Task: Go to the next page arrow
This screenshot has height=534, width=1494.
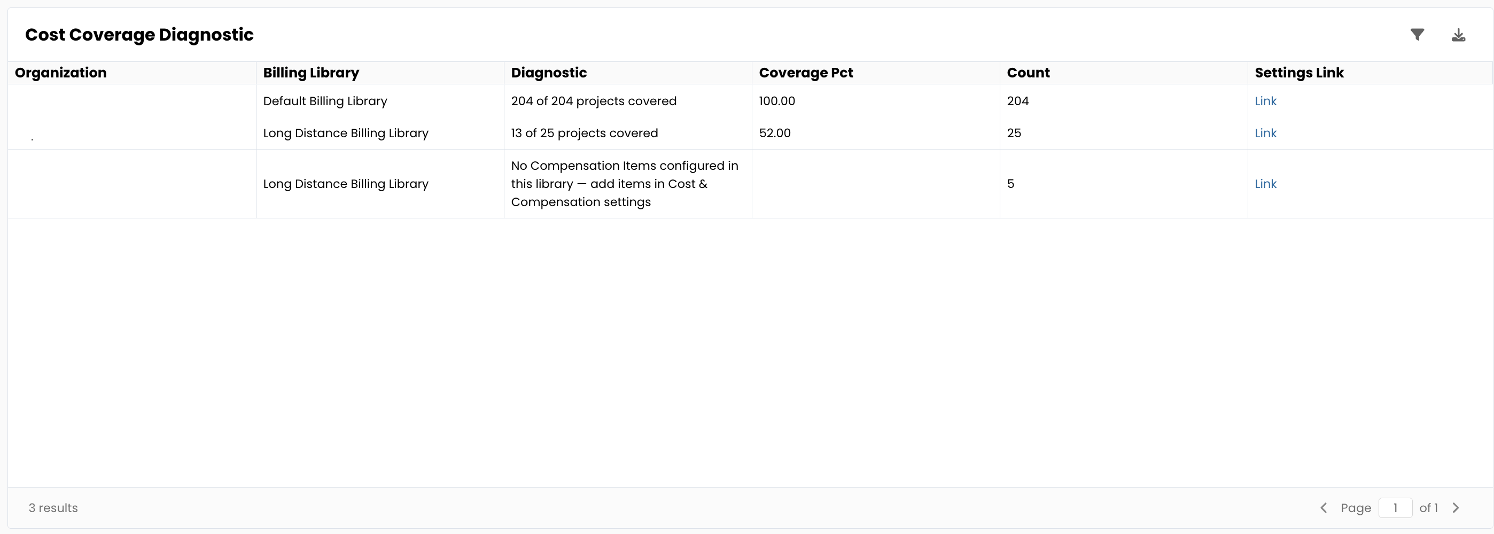Action: [1455, 508]
